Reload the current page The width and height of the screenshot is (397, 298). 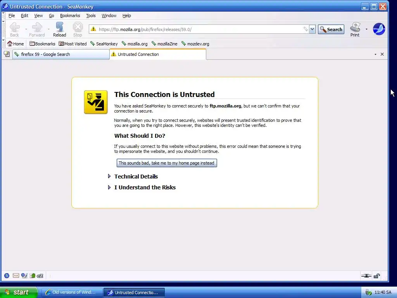(x=59, y=29)
